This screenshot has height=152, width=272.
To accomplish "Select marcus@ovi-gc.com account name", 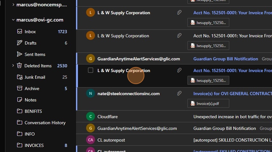I will [x=40, y=20].
